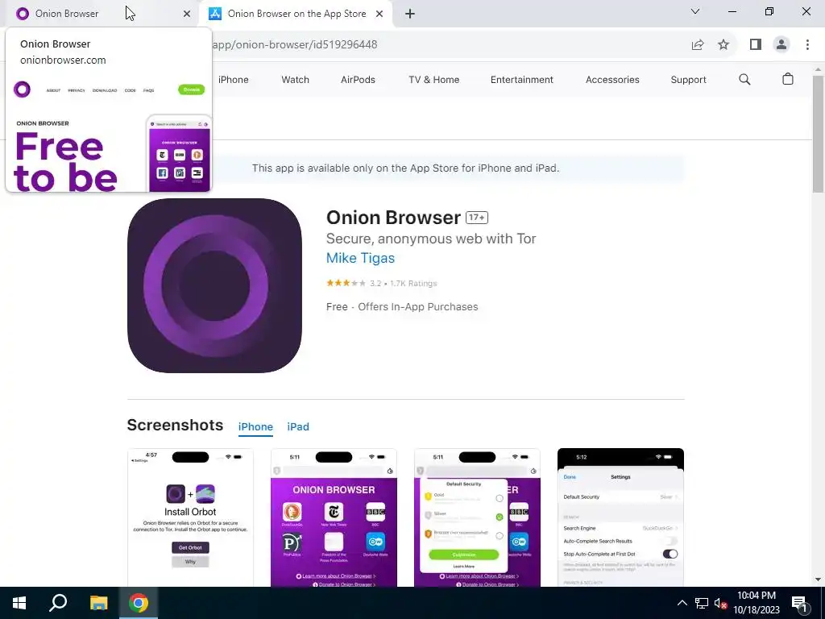
Task: Open Windows taskbar search
Action: [x=58, y=603]
